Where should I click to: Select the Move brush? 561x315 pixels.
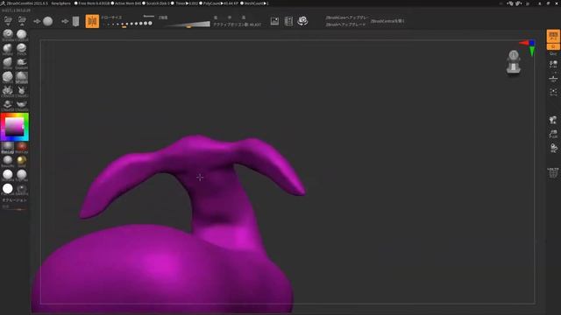pos(8,63)
